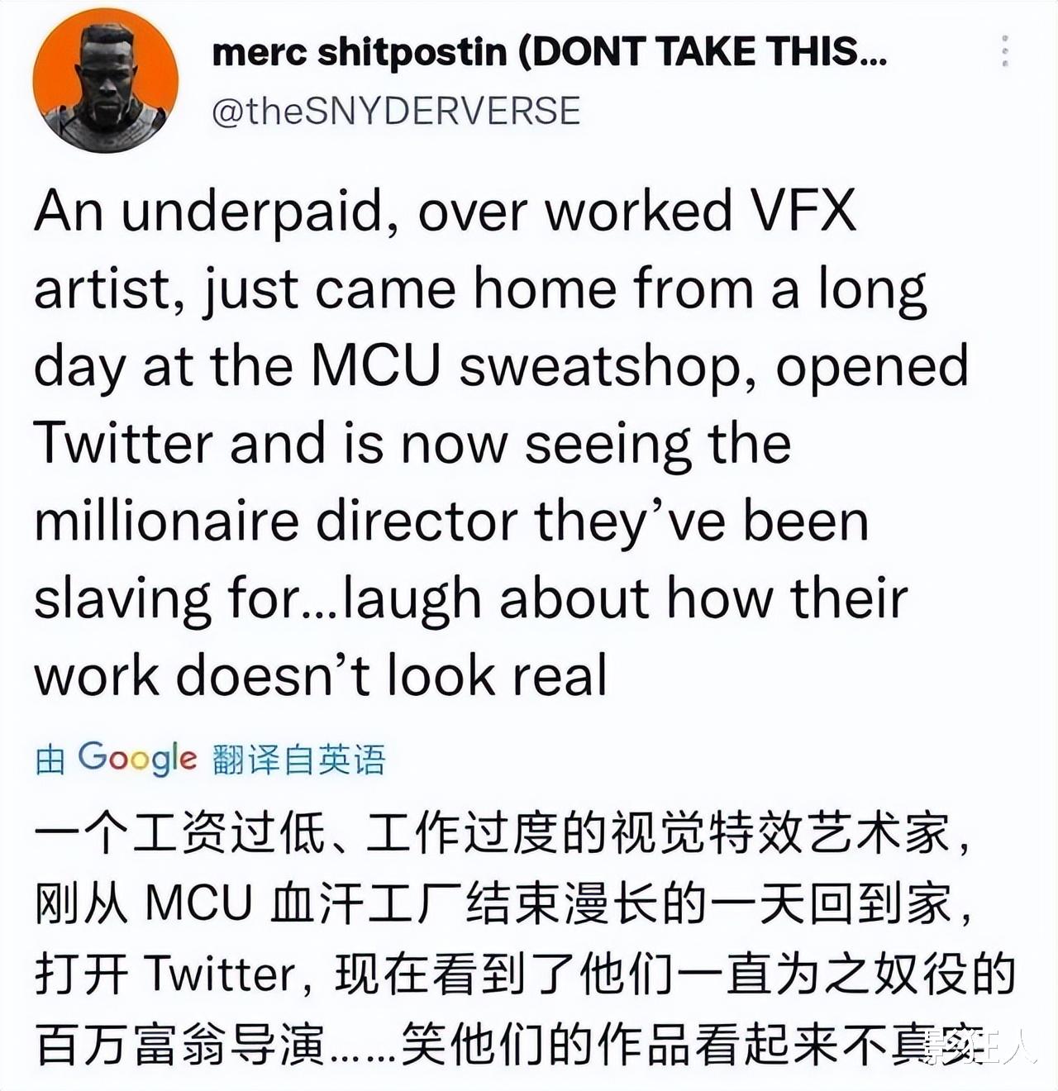Screen dimensions: 1058x1091
Task: Click Twitter in the Chinese translation
Action: (220, 974)
